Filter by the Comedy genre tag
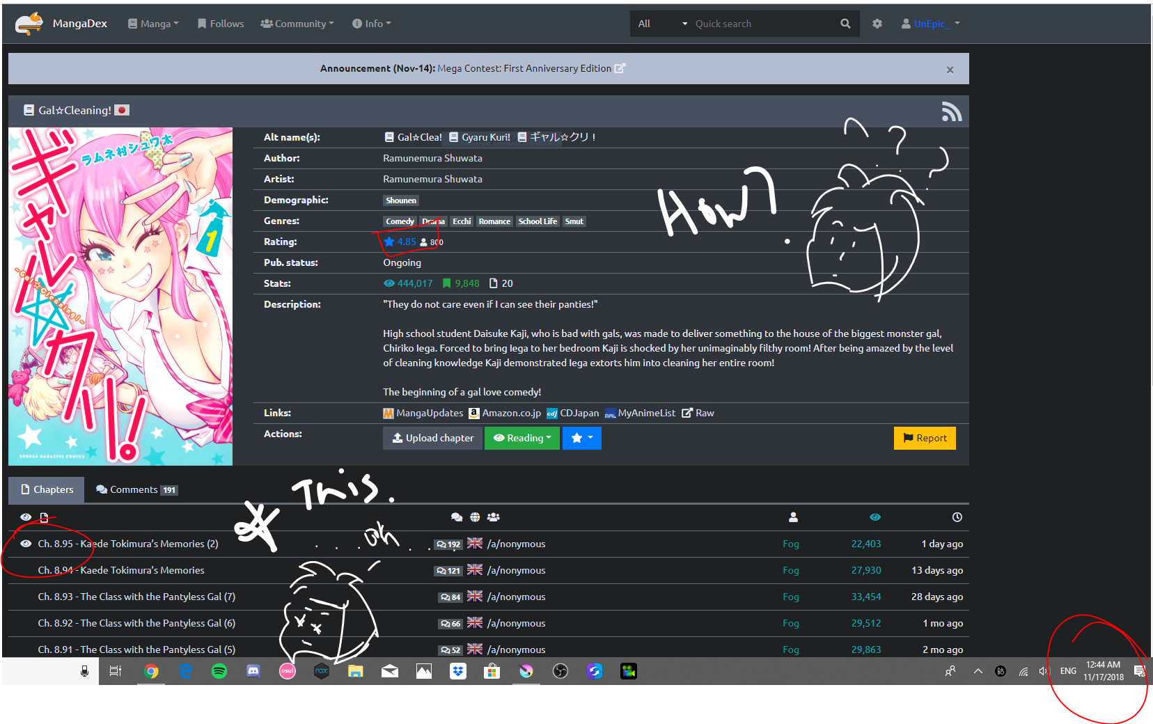1153x724 pixels. [400, 221]
